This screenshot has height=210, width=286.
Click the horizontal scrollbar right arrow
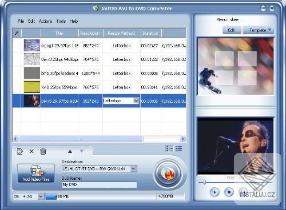(182, 139)
